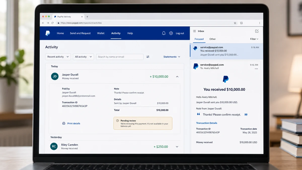The image size is (302, 170).
Task: Open PayPal settings gear icon
Action: point(171,33)
